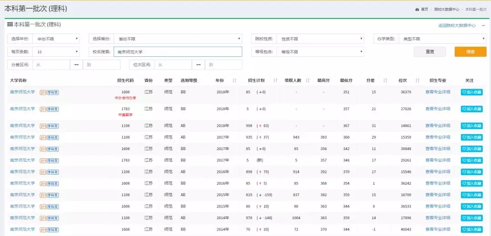The width and height of the screenshot is (491, 236).
Task: Sort by 分差 column arrows
Action: (386, 81)
